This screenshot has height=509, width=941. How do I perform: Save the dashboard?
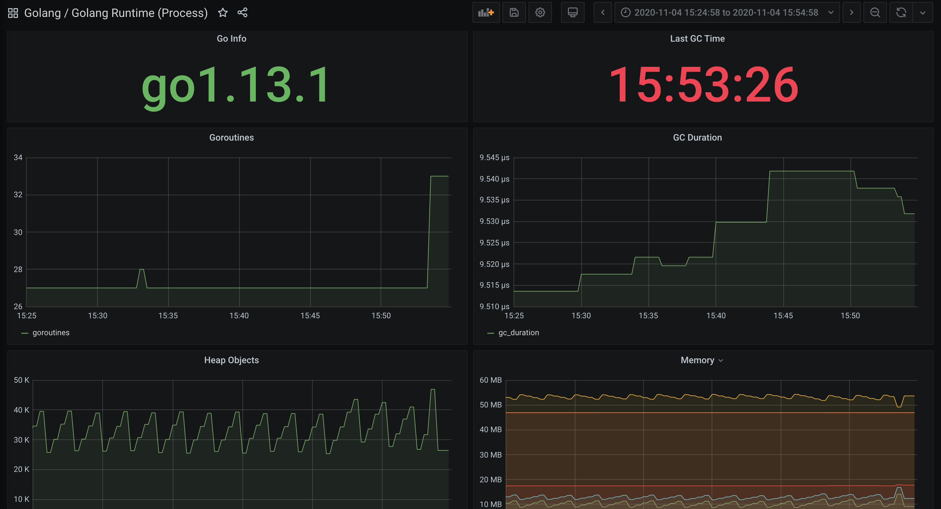[514, 13]
